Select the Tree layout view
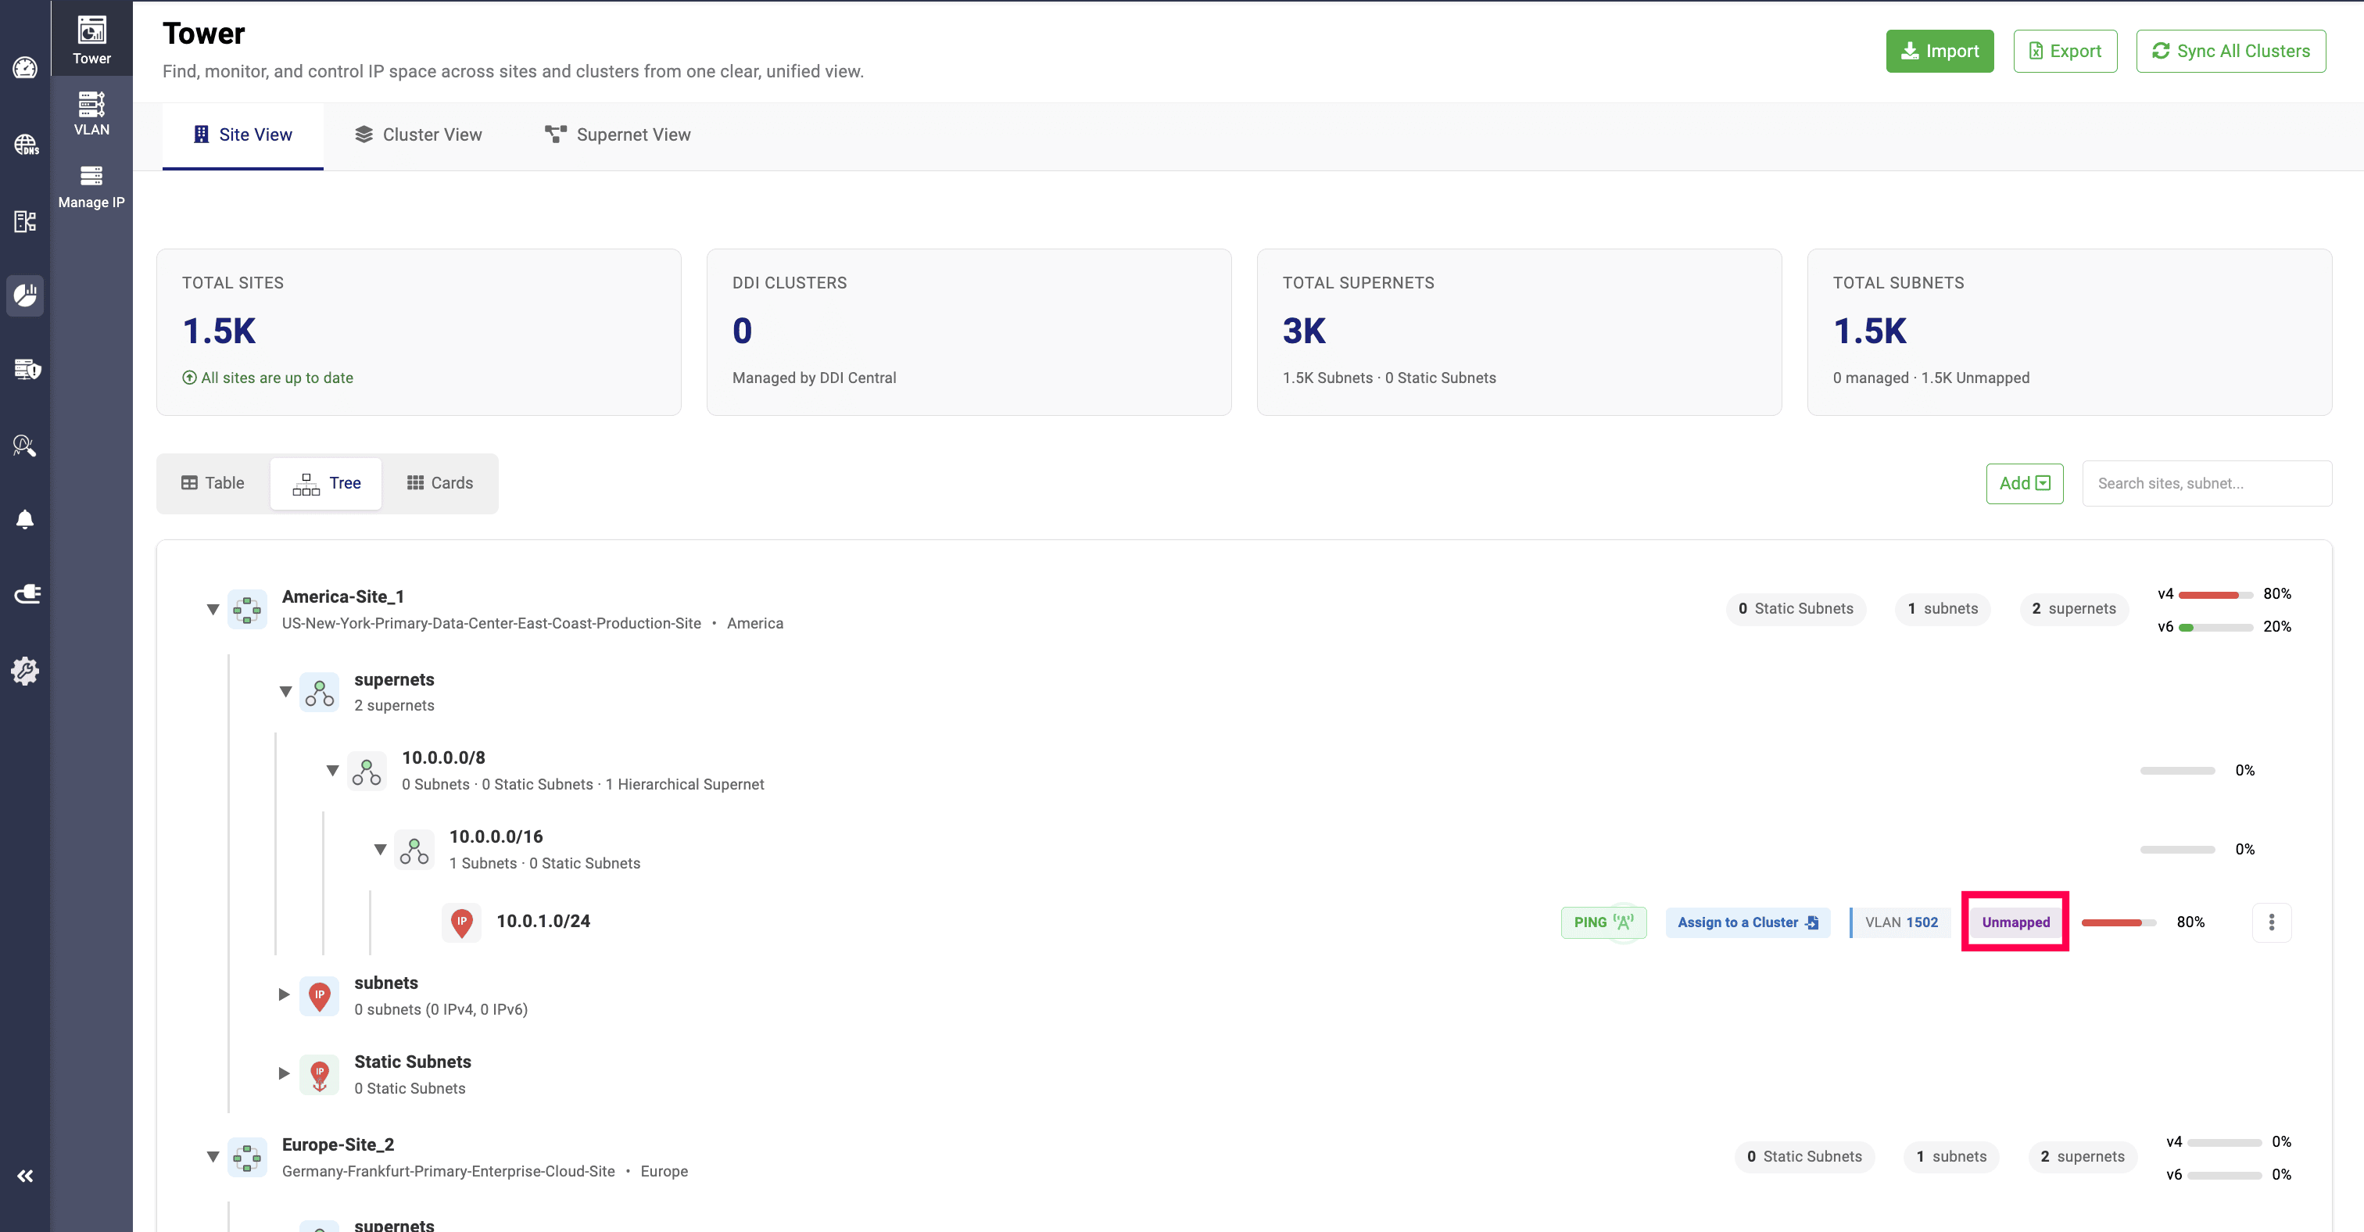 (327, 482)
